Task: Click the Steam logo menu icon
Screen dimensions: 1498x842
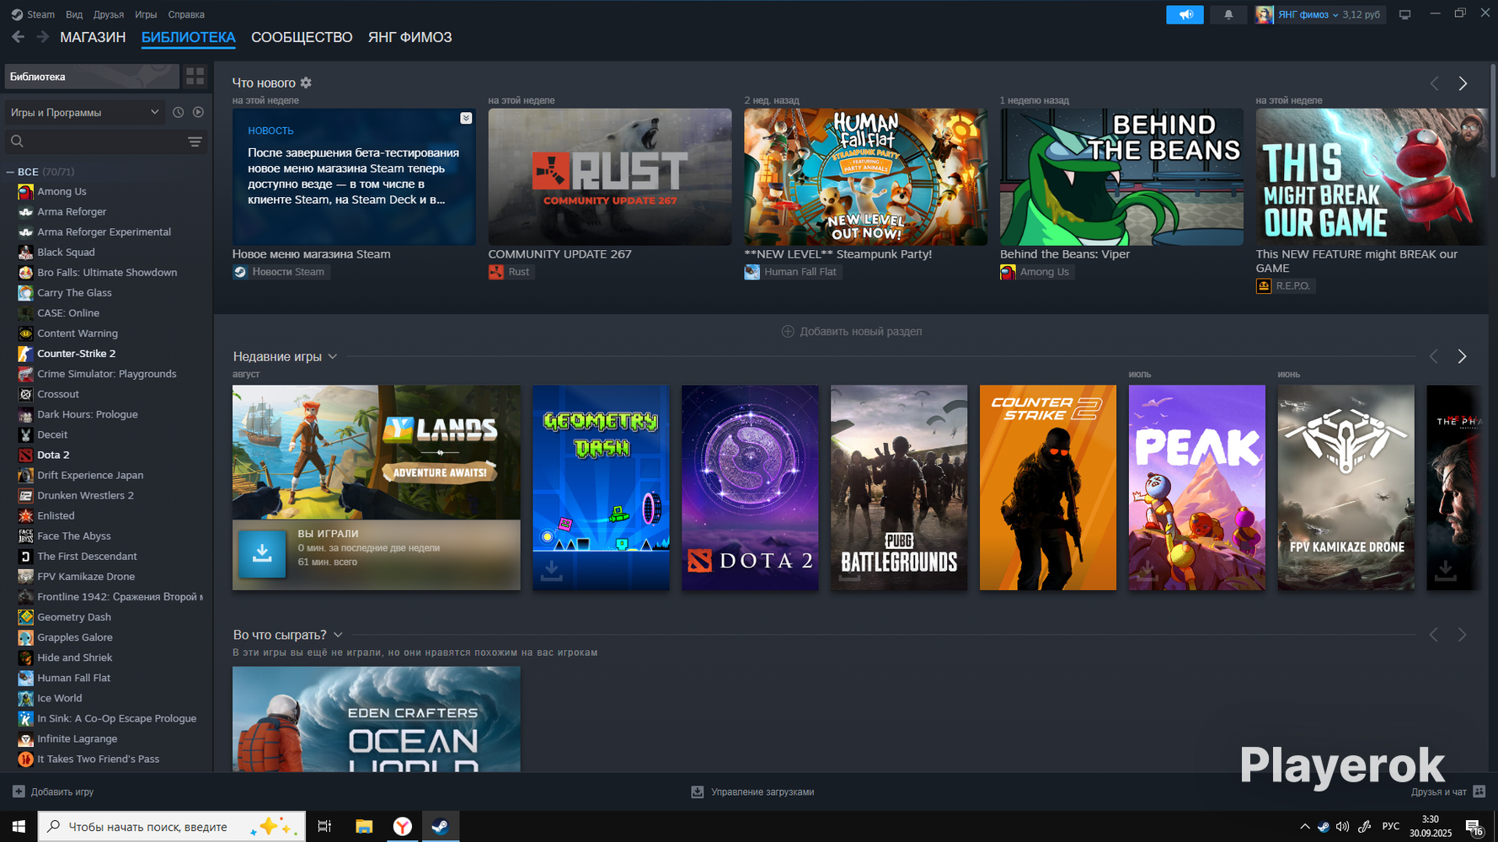Action: 17,14
